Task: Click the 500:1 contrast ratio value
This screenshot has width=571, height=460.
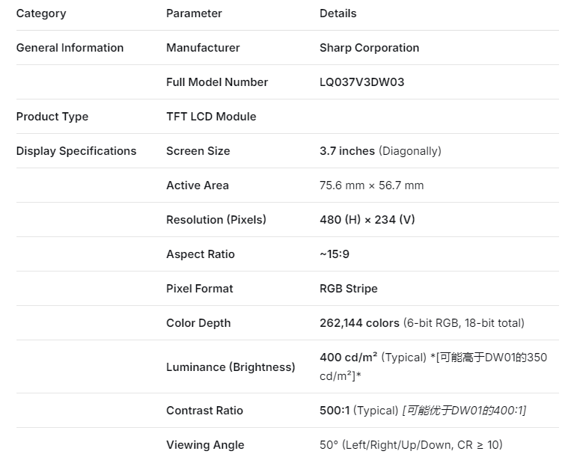Action: tap(335, 411)
